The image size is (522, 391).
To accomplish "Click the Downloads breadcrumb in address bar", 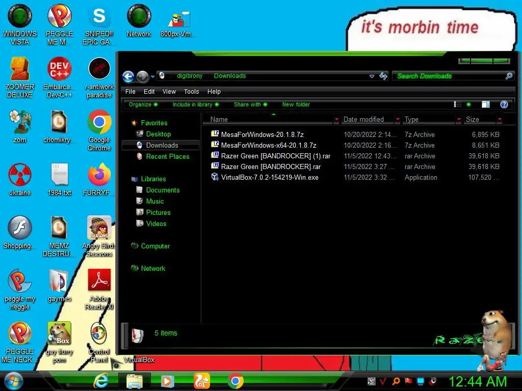I will click(x=230, y=76).
